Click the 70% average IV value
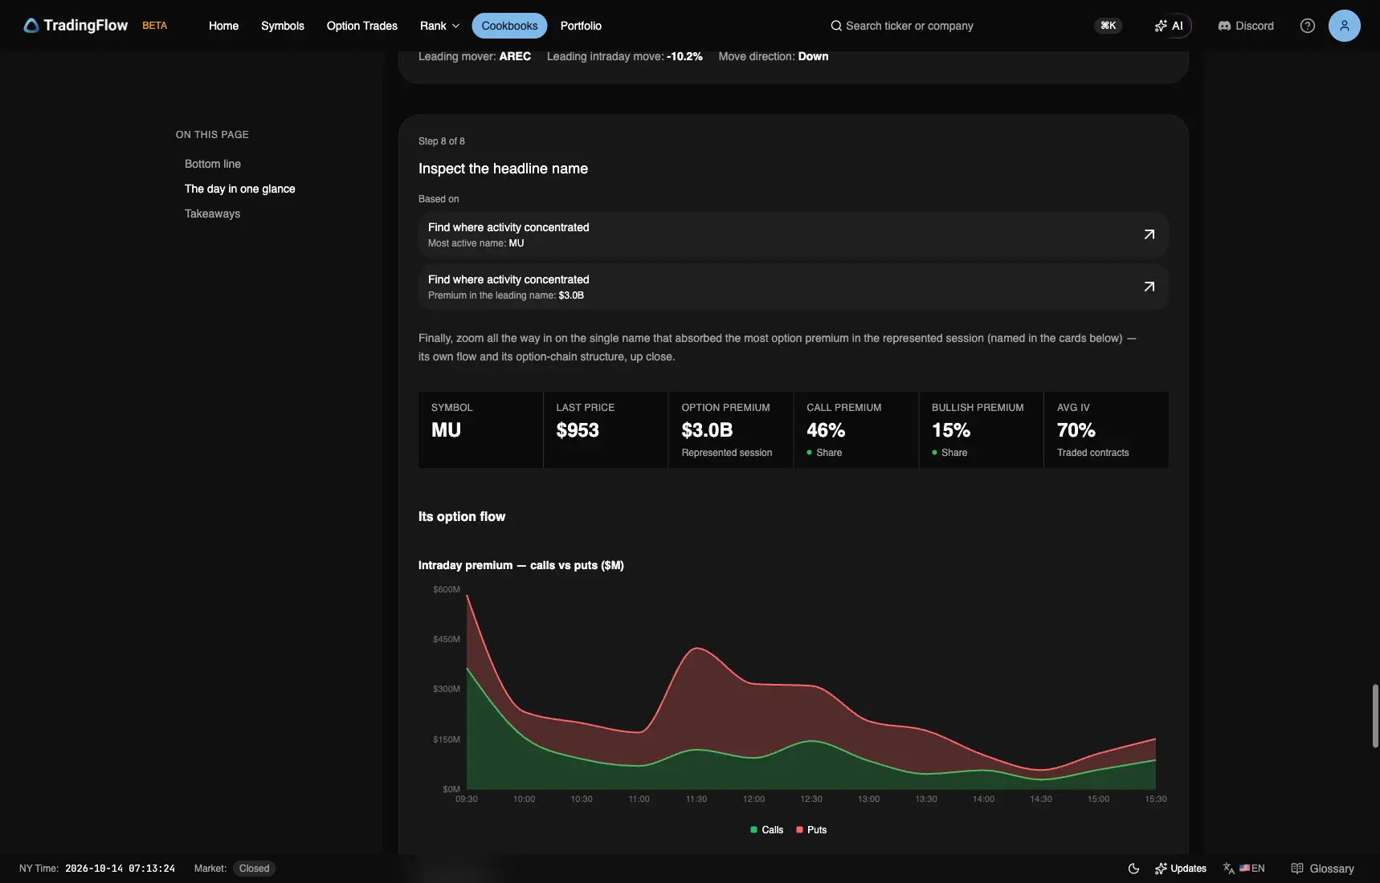Image resolution: width=1380 pixels, height=883 pixels. coord(1076,430)
